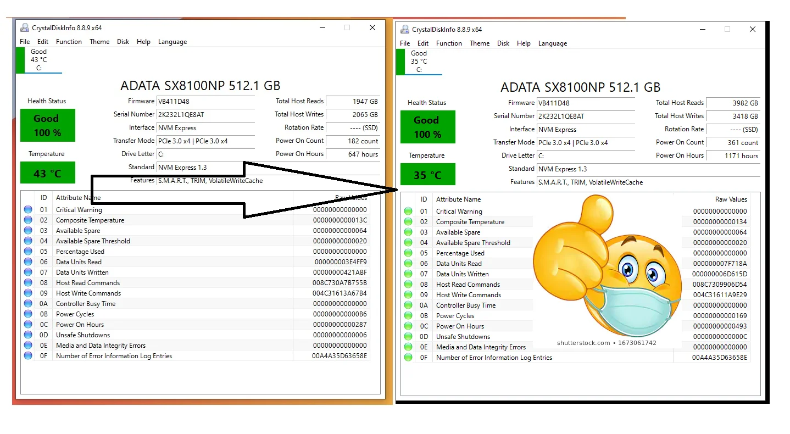Viewport: 790px width, 434px height.
Task: Click the blue status orb beside Host Read Commands
Action: (28, 283)
